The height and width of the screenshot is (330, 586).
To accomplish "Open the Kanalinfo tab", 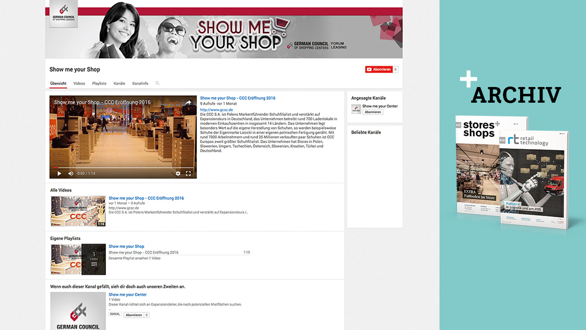I will [141, 83].
